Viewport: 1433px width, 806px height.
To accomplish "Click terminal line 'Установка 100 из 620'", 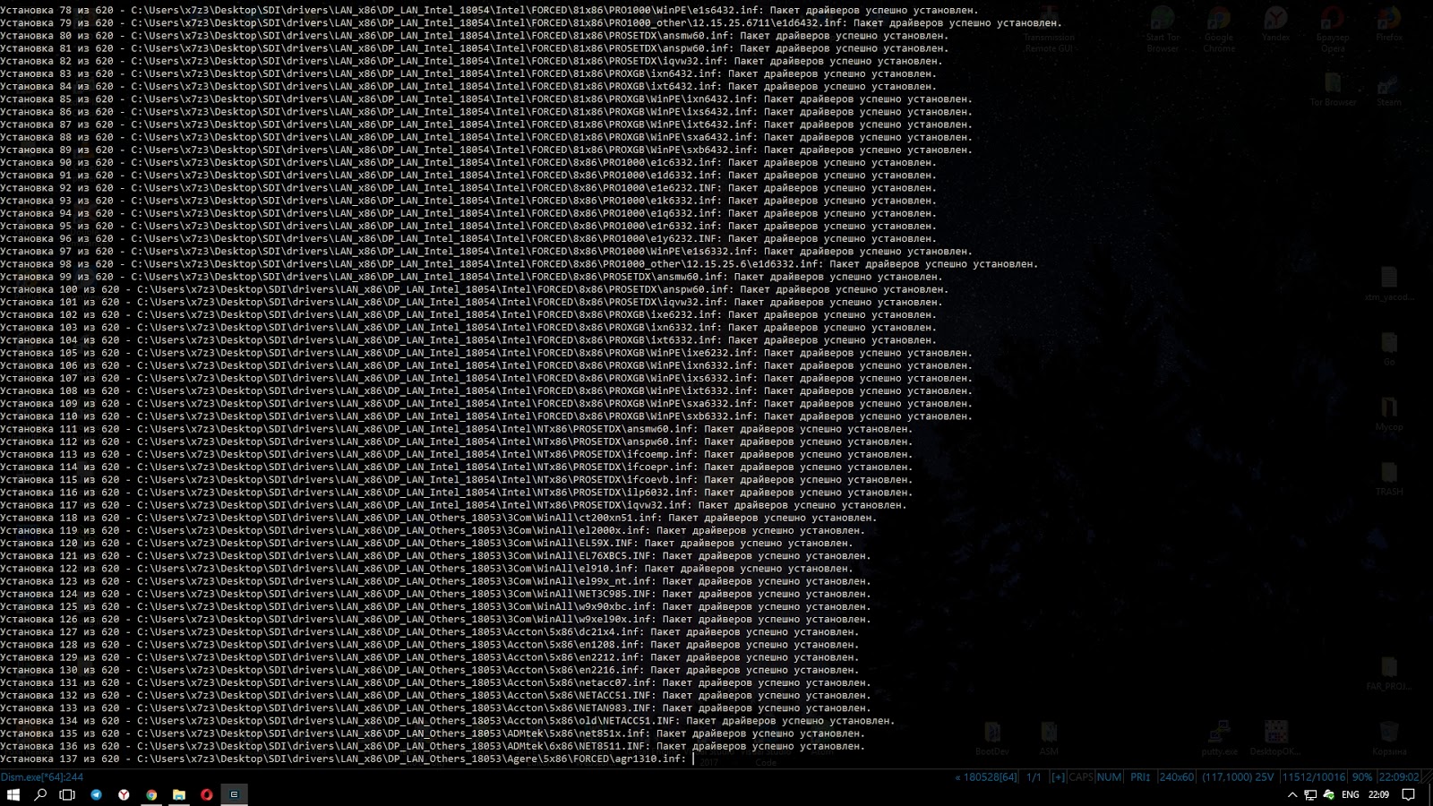I will click(475, 289).
